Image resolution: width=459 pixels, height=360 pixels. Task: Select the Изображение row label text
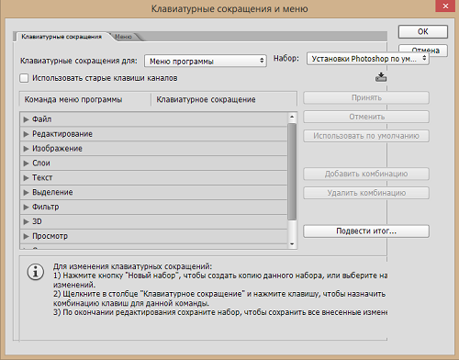57,149
